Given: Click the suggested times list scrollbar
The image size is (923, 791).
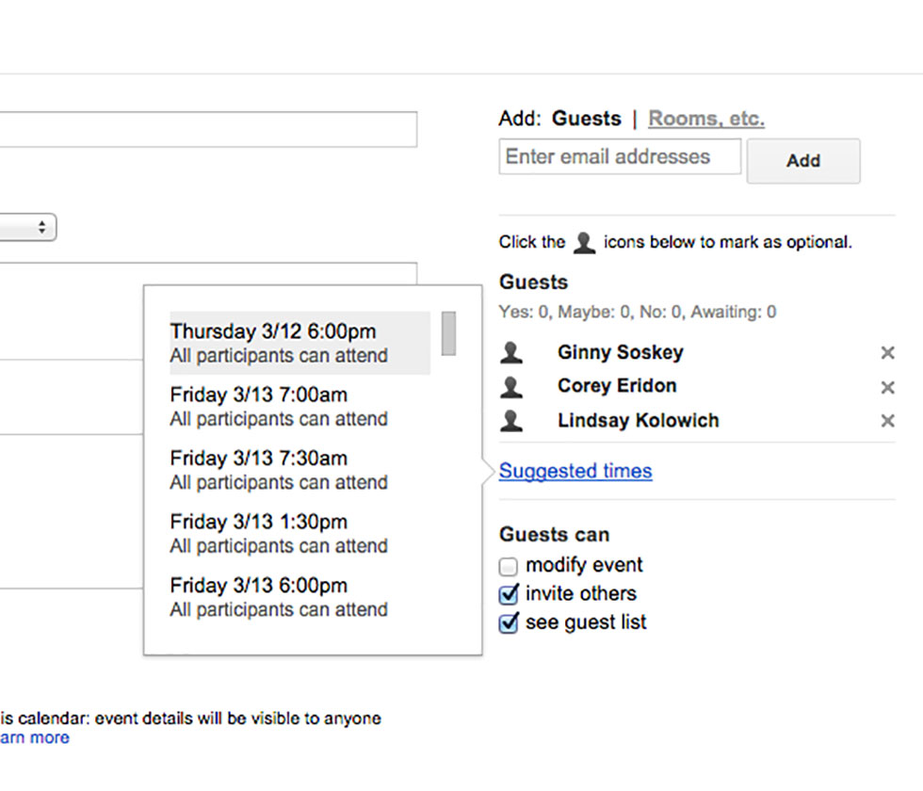Looking at the screenshot, I should (448, 334).
